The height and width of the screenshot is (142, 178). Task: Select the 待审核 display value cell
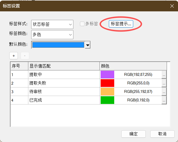pyautogui.click(x=63, y=92)
